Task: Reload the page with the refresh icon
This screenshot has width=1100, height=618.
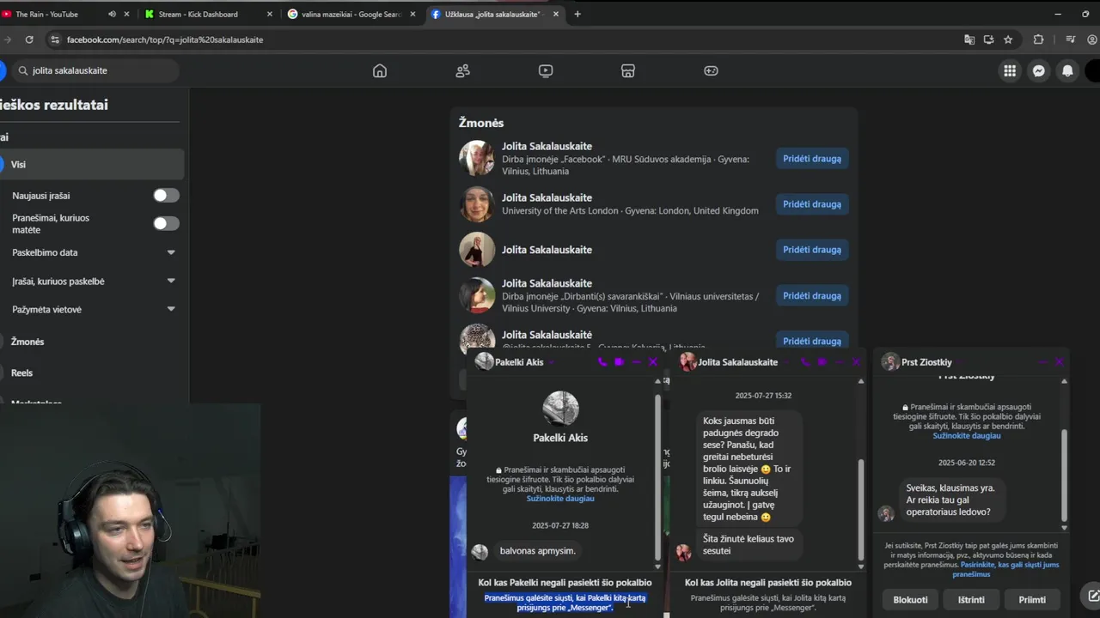Action: click(29, 39)
